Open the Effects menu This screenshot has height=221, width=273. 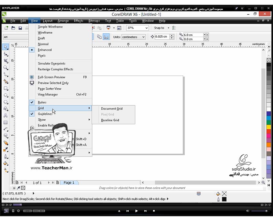78,21
